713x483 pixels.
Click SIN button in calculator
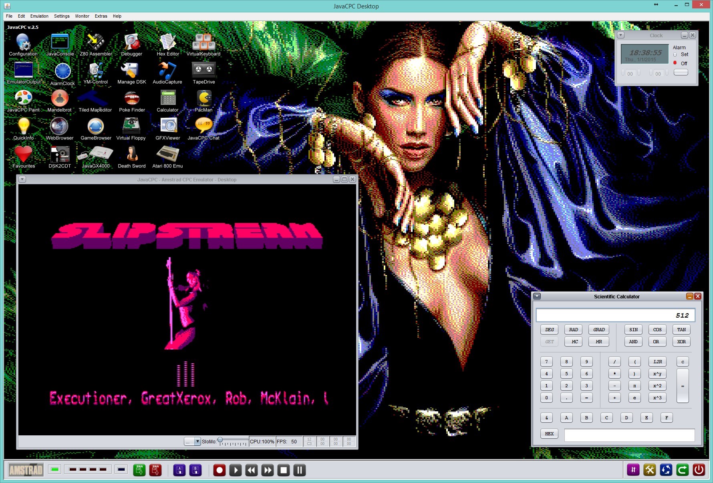tap(633, 330)
